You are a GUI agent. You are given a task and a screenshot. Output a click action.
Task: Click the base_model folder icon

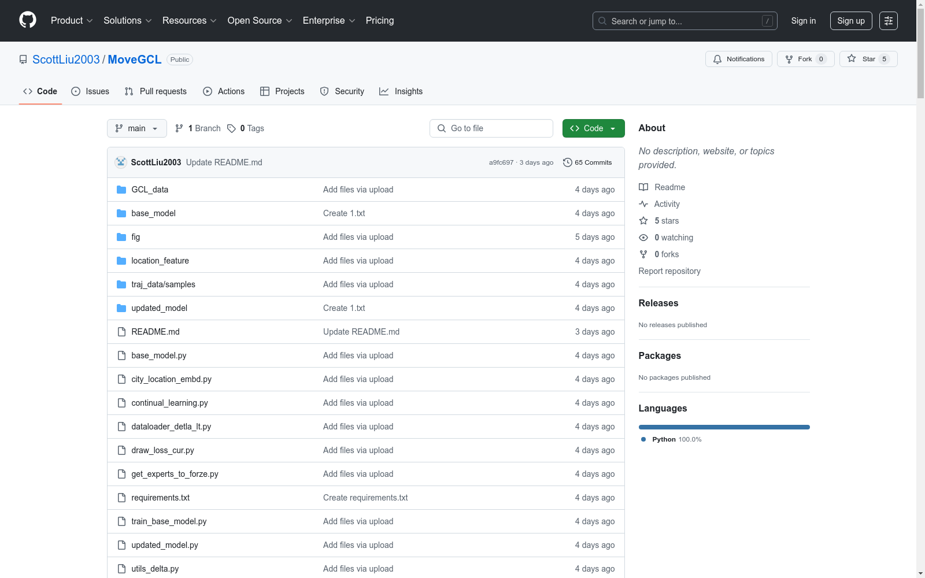pyautogui.click(x=121, y=213)
